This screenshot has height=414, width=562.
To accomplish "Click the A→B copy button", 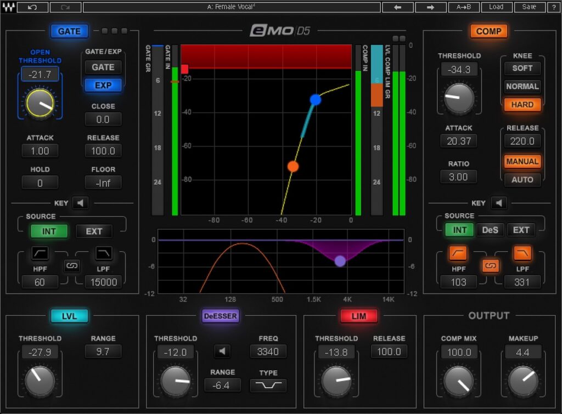I will [463, 7].
